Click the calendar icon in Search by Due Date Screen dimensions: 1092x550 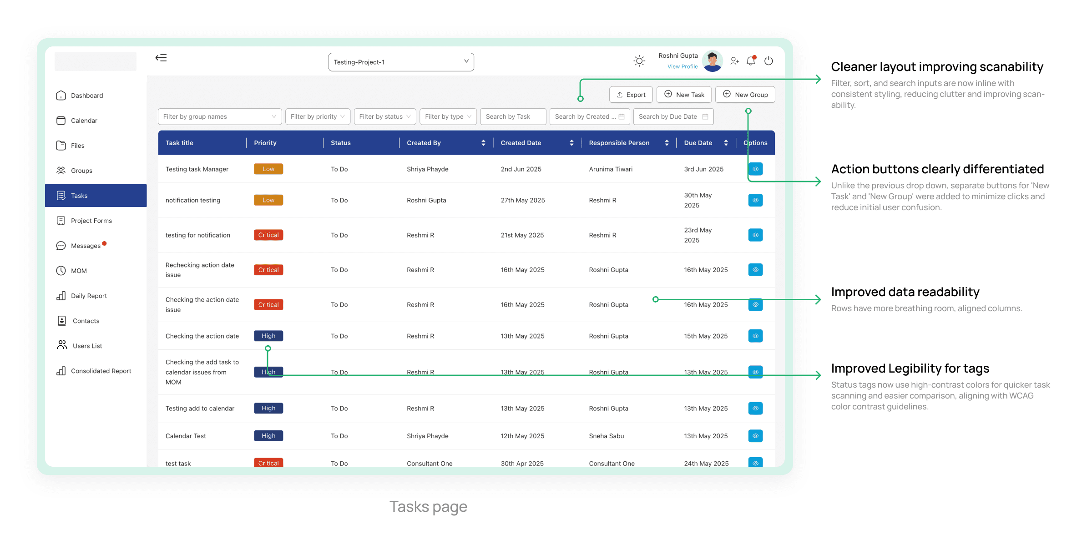705,116
